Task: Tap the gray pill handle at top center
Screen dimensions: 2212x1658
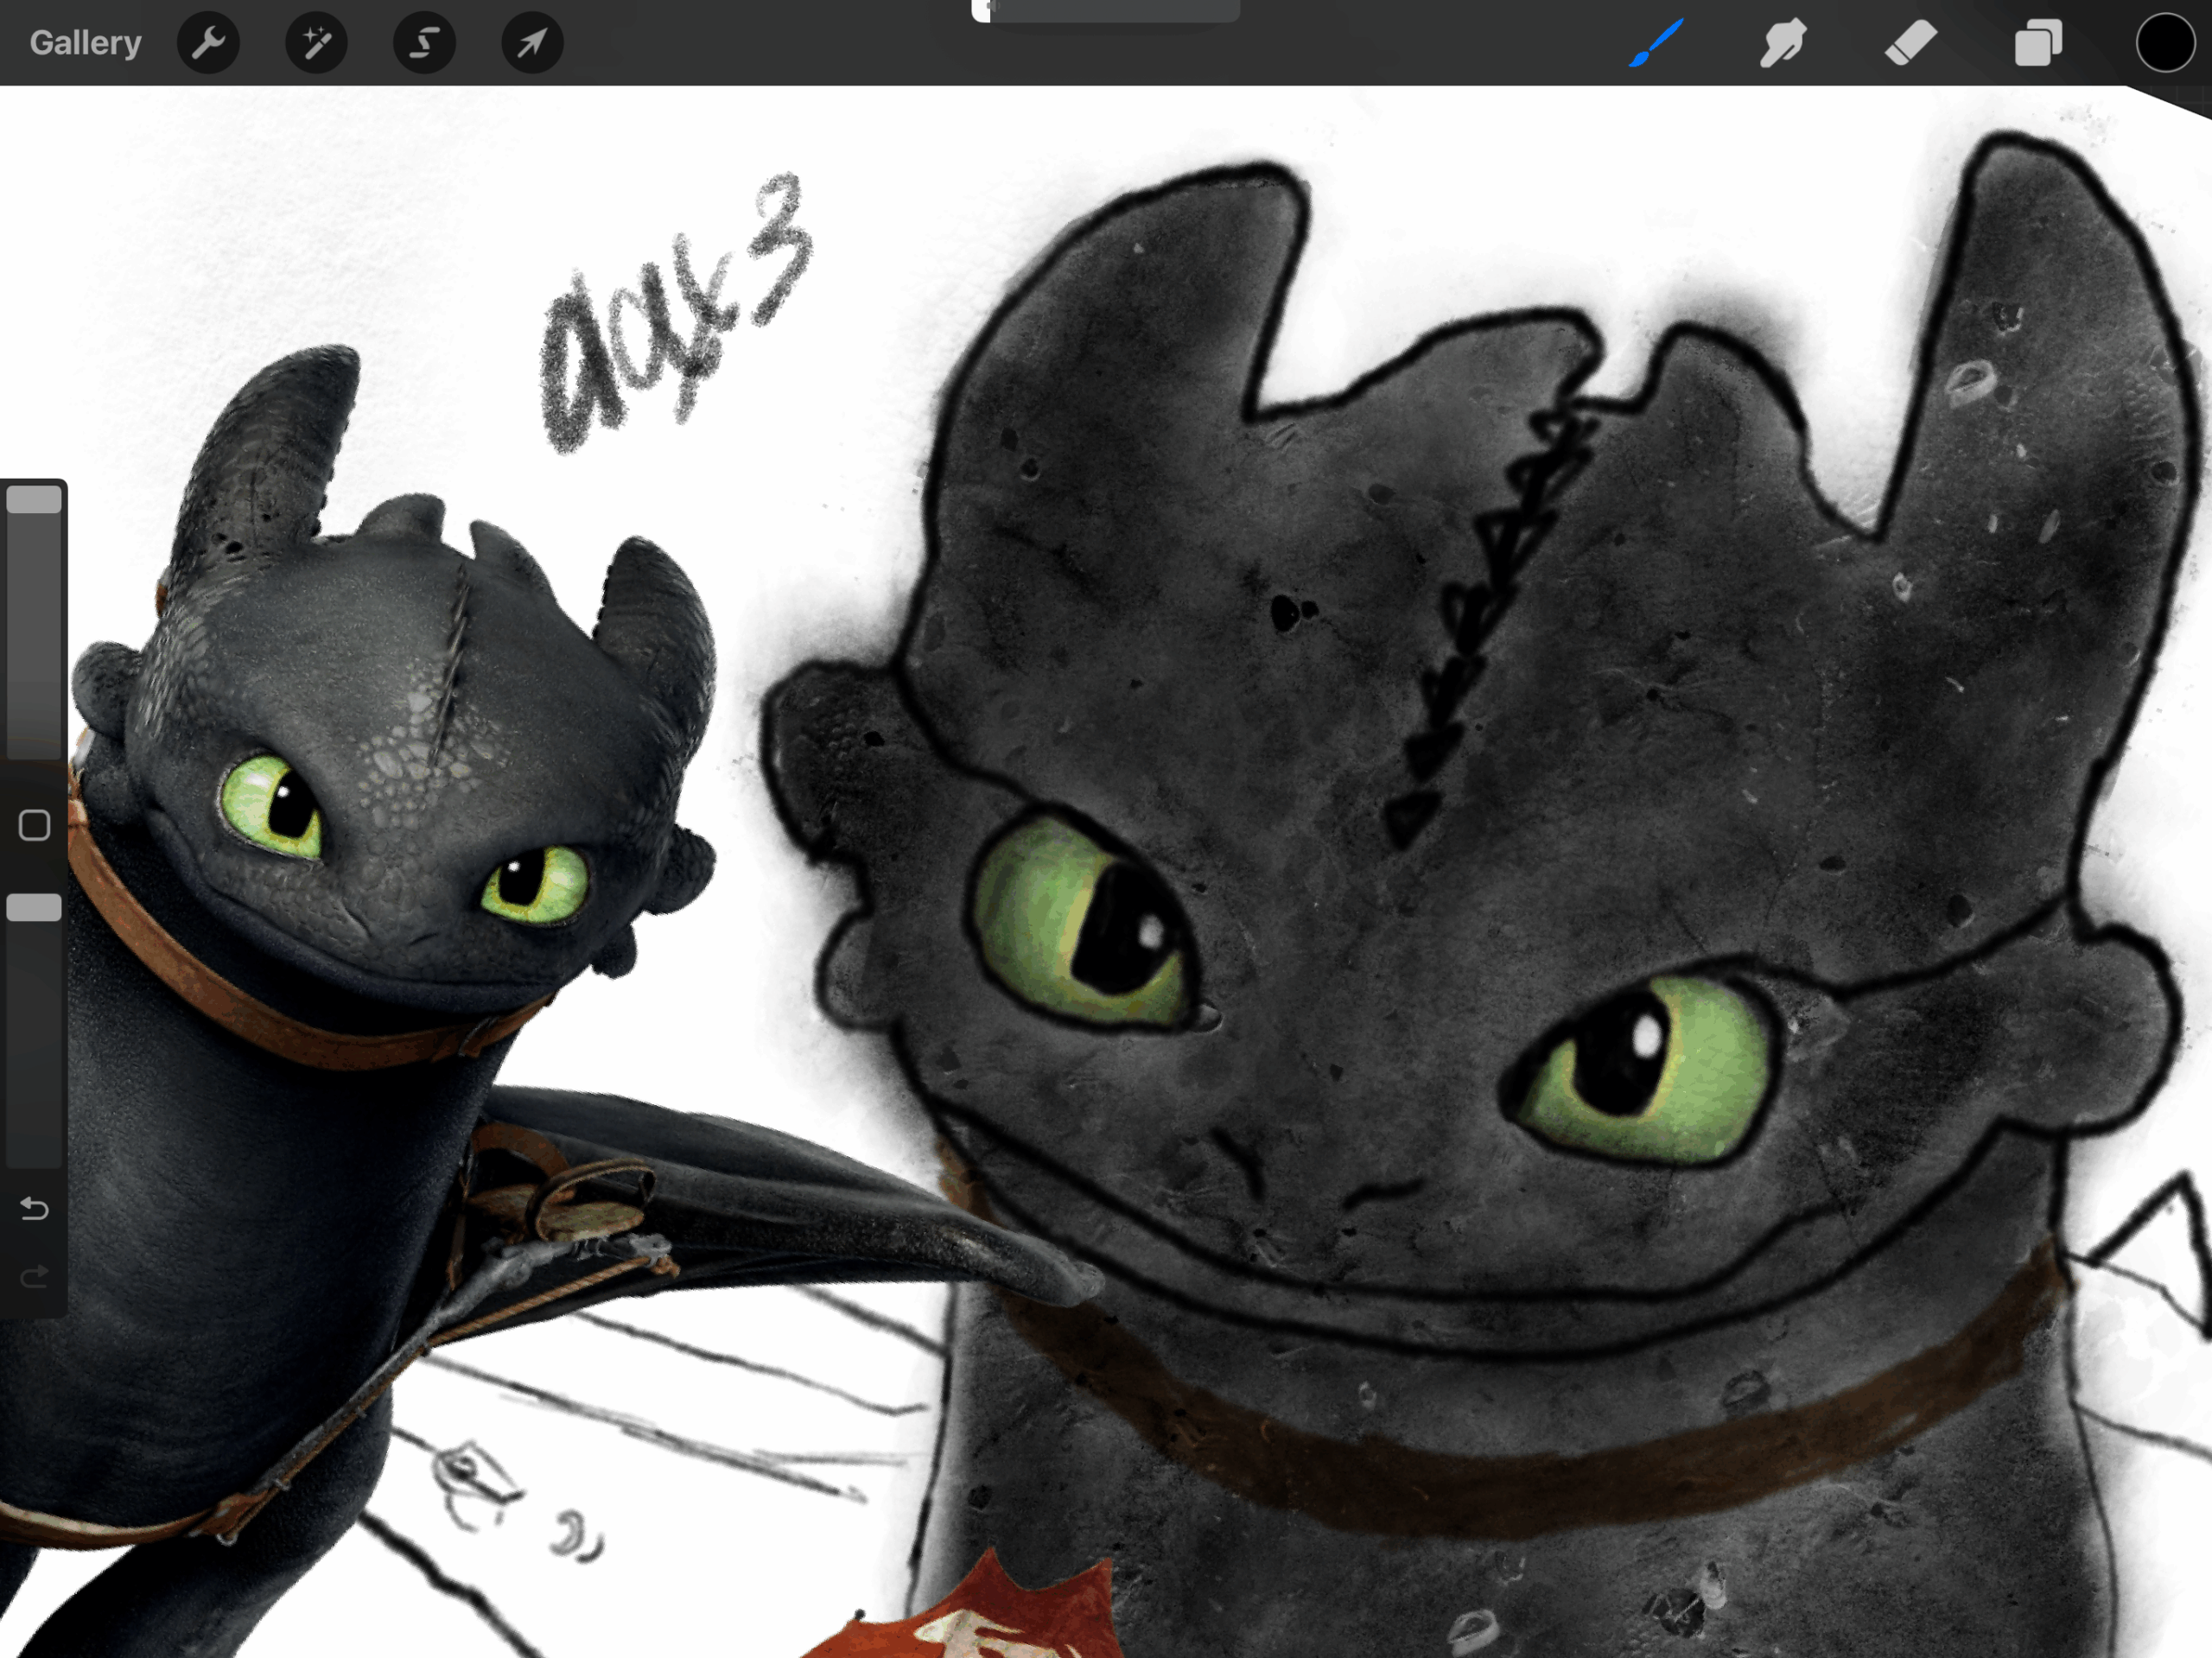Action: click(x=1105, y=10)
